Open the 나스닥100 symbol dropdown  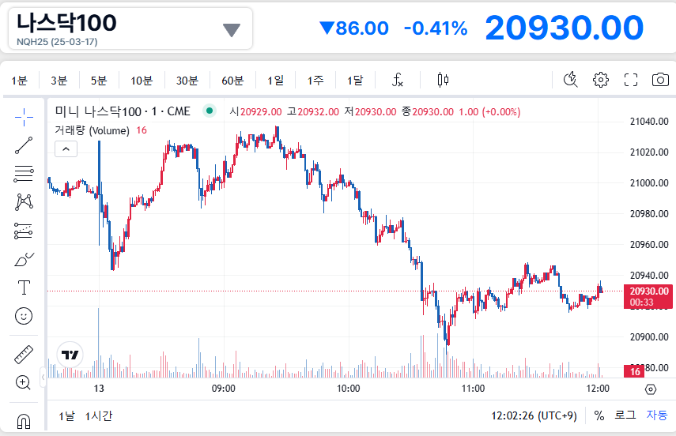point(231,30)
